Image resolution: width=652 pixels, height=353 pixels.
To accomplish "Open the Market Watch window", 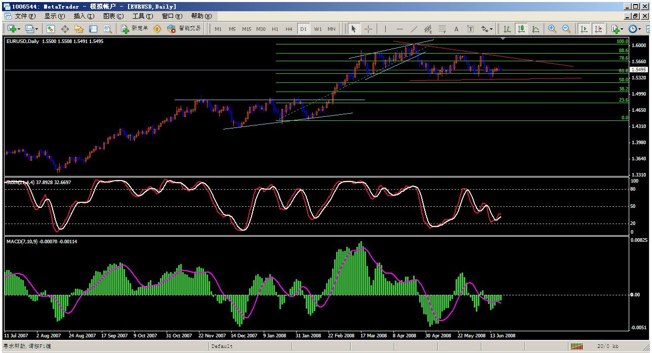I will point(51,29).
